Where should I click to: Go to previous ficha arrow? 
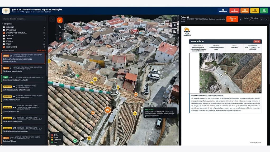pos(240,19)
